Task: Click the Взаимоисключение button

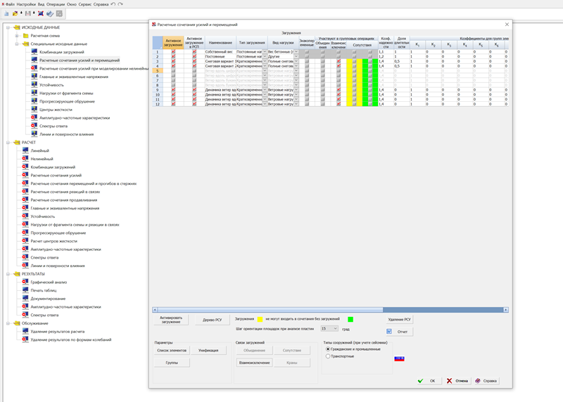Action: (254, 363)
